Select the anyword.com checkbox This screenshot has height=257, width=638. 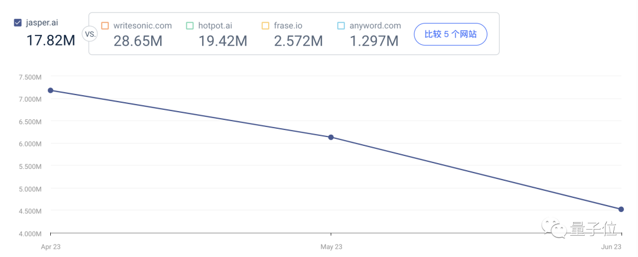click(x=341, y=25)
